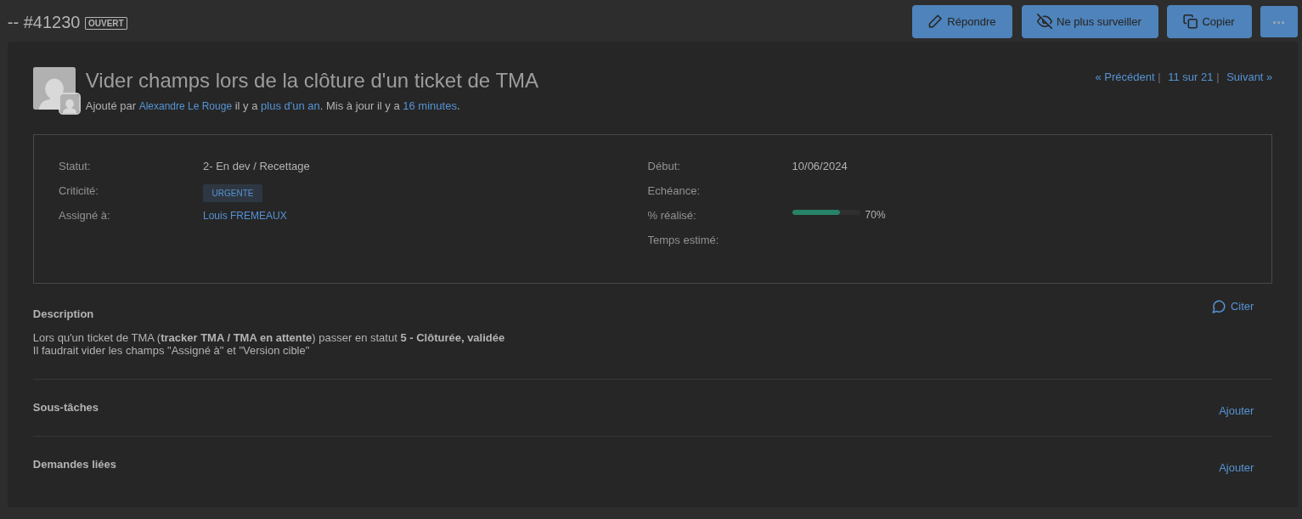Viewport: 1302px width, 519px height.
Task: Click the Citer speech bubble icon
Action: point(1219,307)
